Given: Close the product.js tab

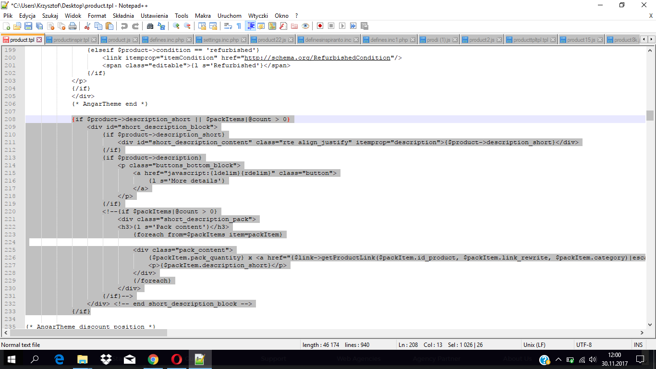Looking at the screenshot, I should click(x=135, y=40).
